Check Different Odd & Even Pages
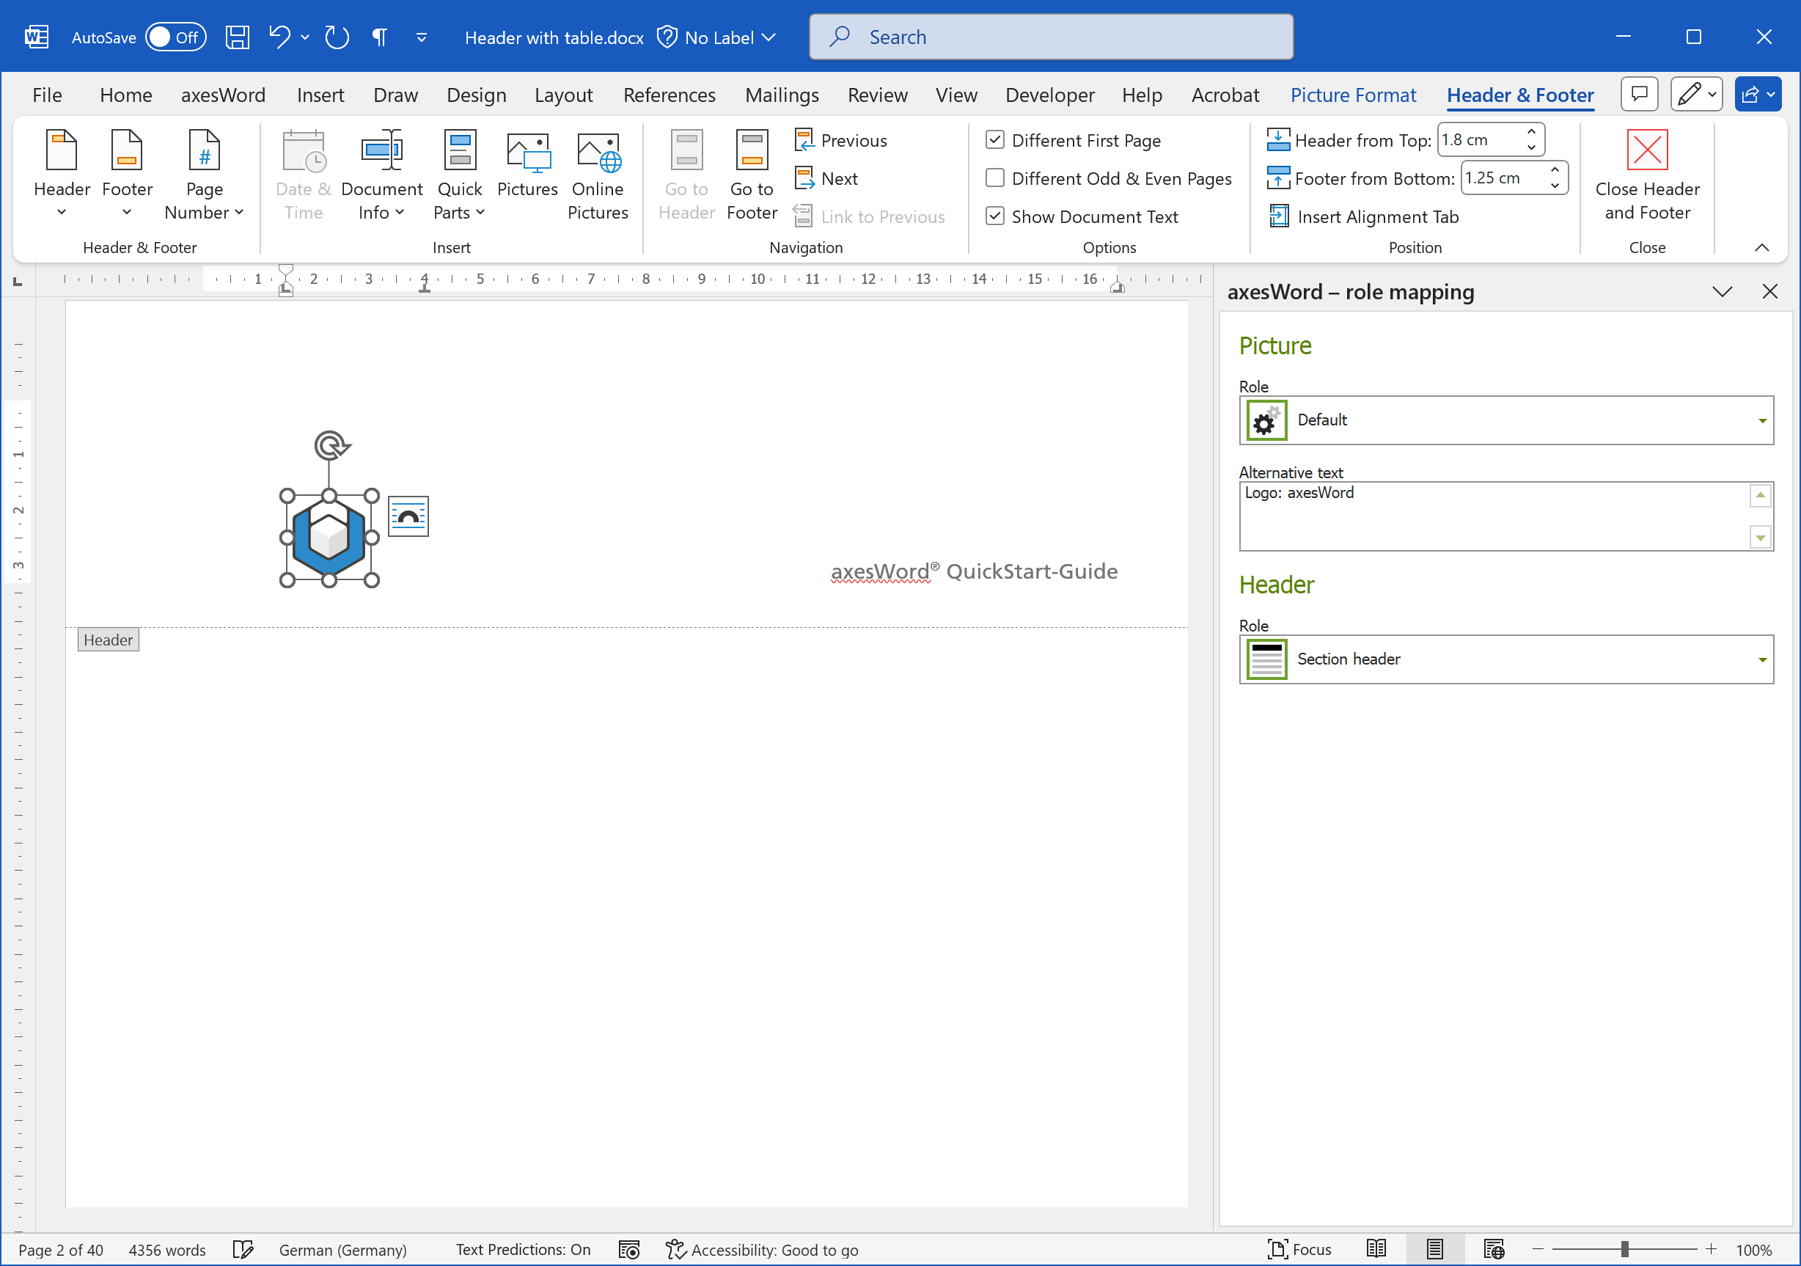The image size is (1801, 1266). (x=994, y=178)
